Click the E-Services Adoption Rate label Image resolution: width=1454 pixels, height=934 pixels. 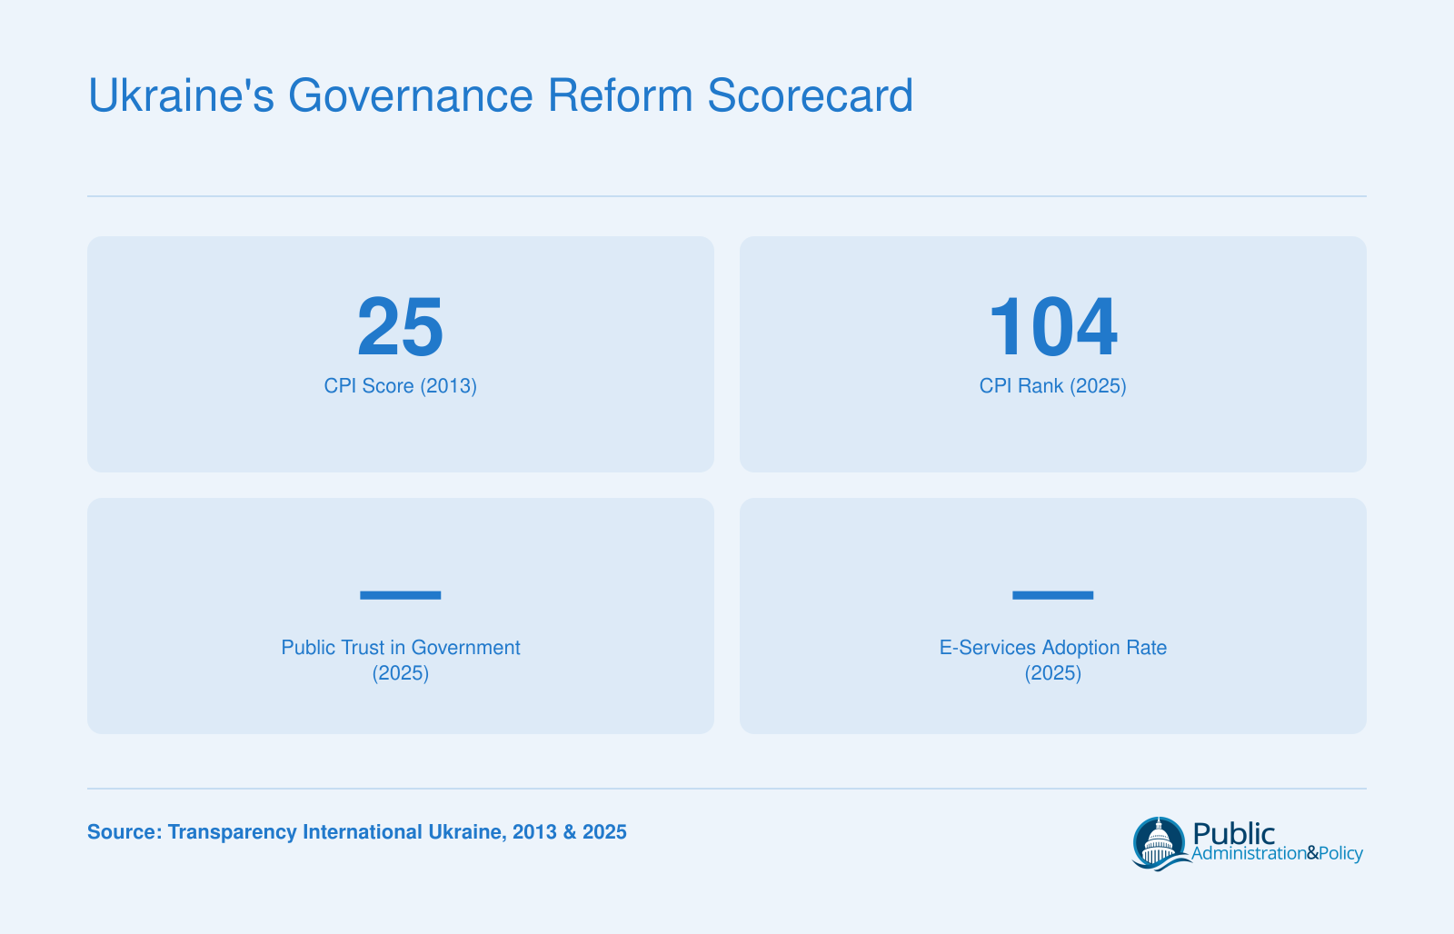(x=1053, y=660)
